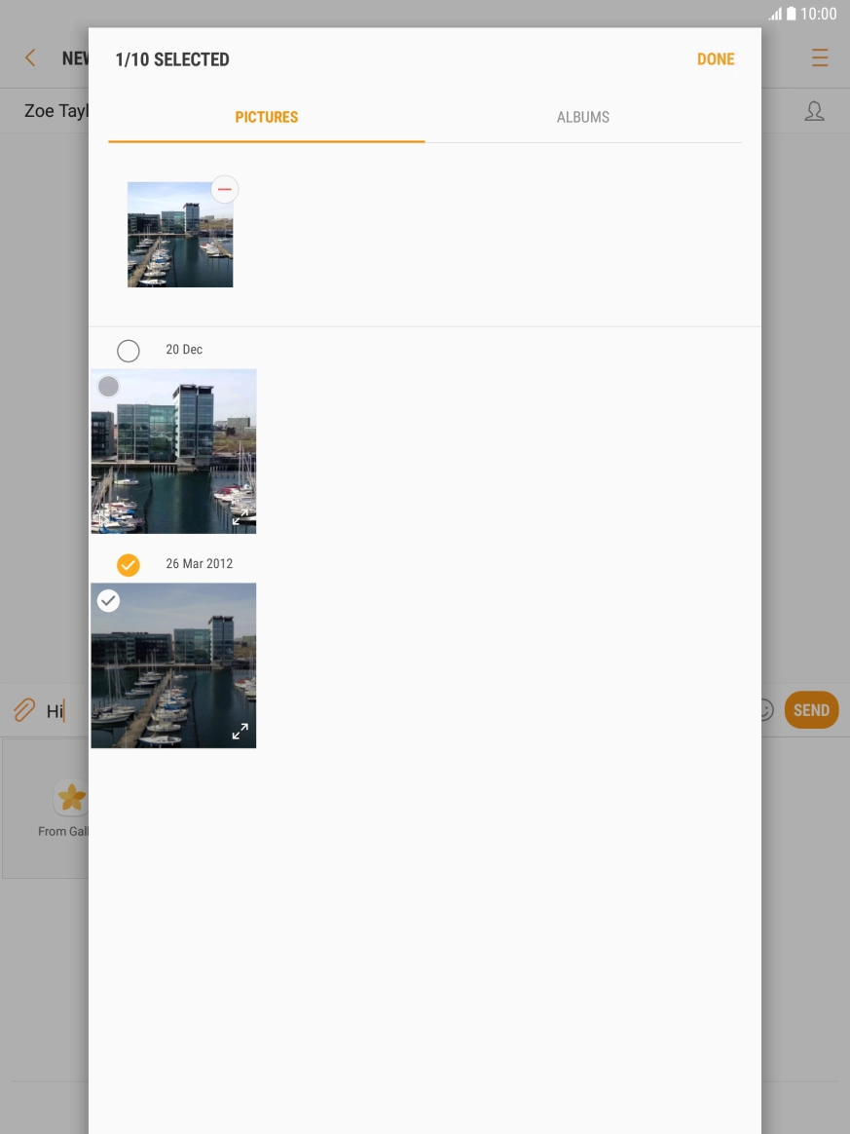Tick the checkbox on the 20 Dec thumbnail
The height and width of the screenshot is (1134, 850).
coord(109,387)
